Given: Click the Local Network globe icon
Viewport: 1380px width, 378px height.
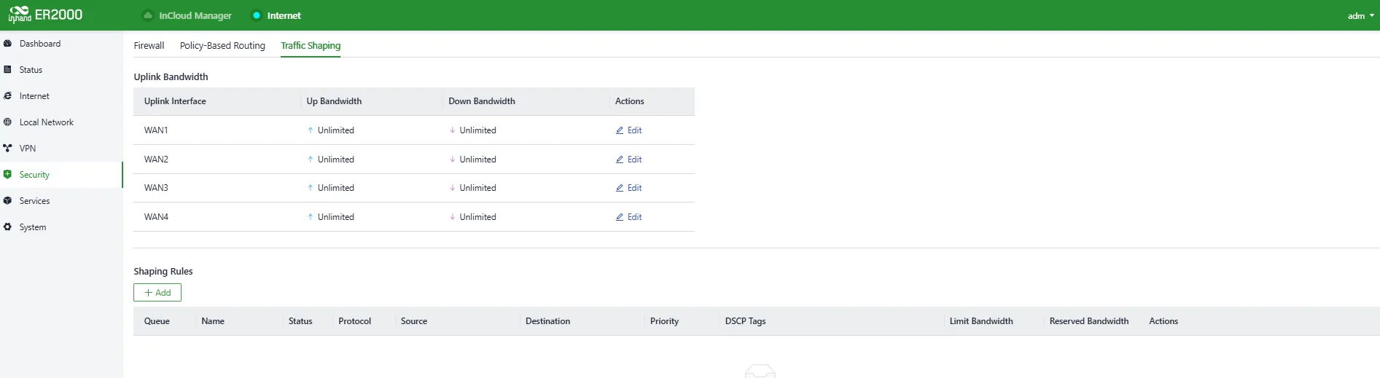Looking at the screenshot, I should (x=7, y=122).
